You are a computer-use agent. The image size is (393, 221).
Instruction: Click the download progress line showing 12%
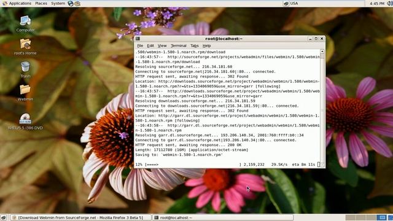coord(225,165)
